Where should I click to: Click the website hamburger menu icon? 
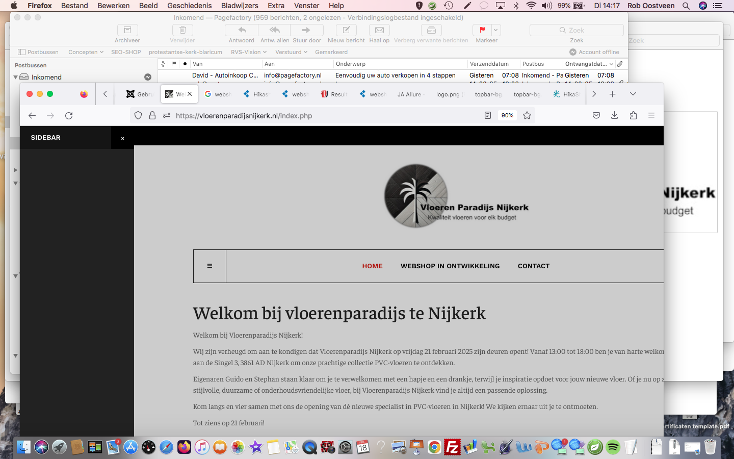[x=209, y=266]
